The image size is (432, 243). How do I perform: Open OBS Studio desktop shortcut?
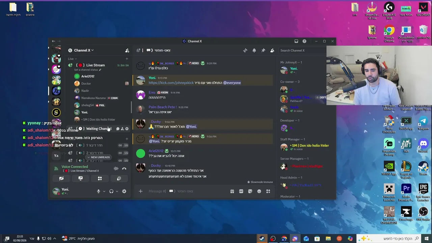point(423,214)
